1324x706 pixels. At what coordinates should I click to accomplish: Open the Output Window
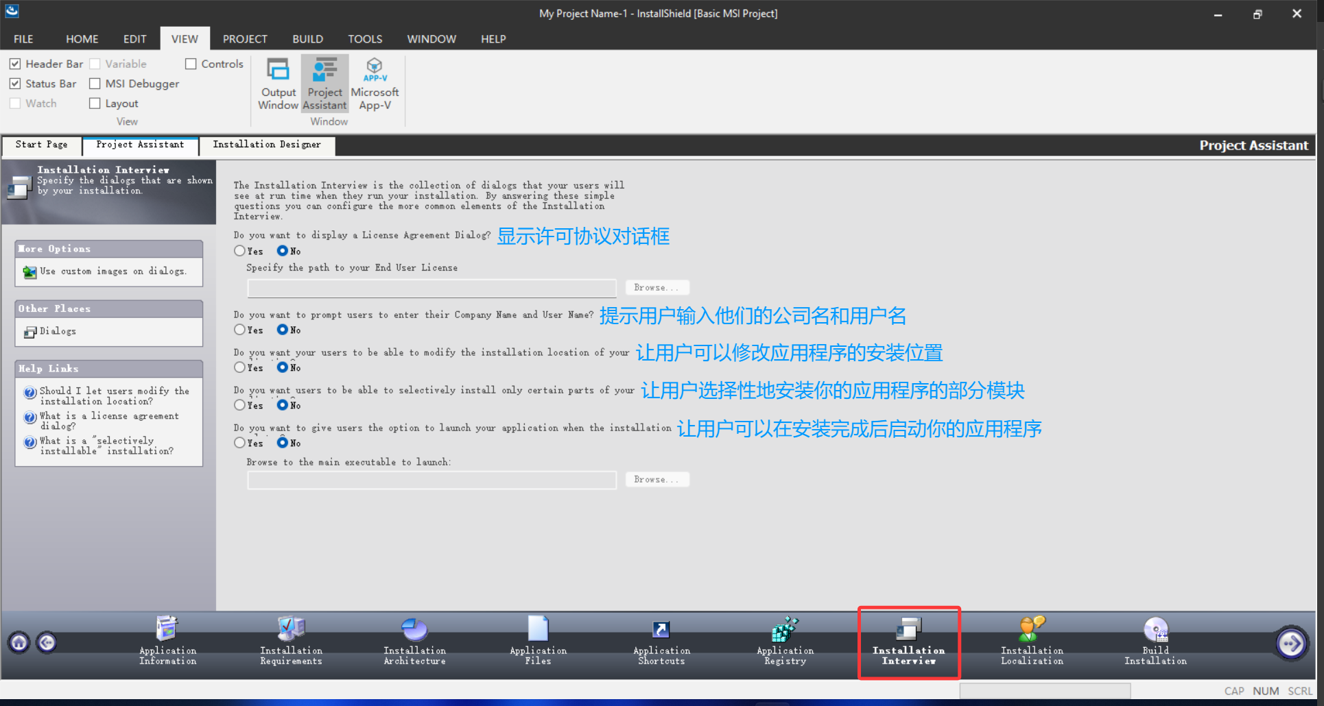click(x=278, y=84)
